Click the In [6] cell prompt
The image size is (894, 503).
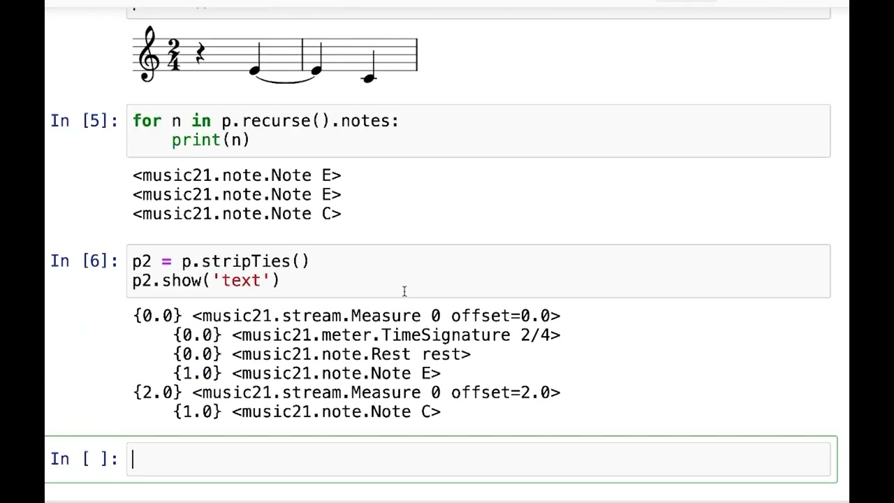(84, 261)
